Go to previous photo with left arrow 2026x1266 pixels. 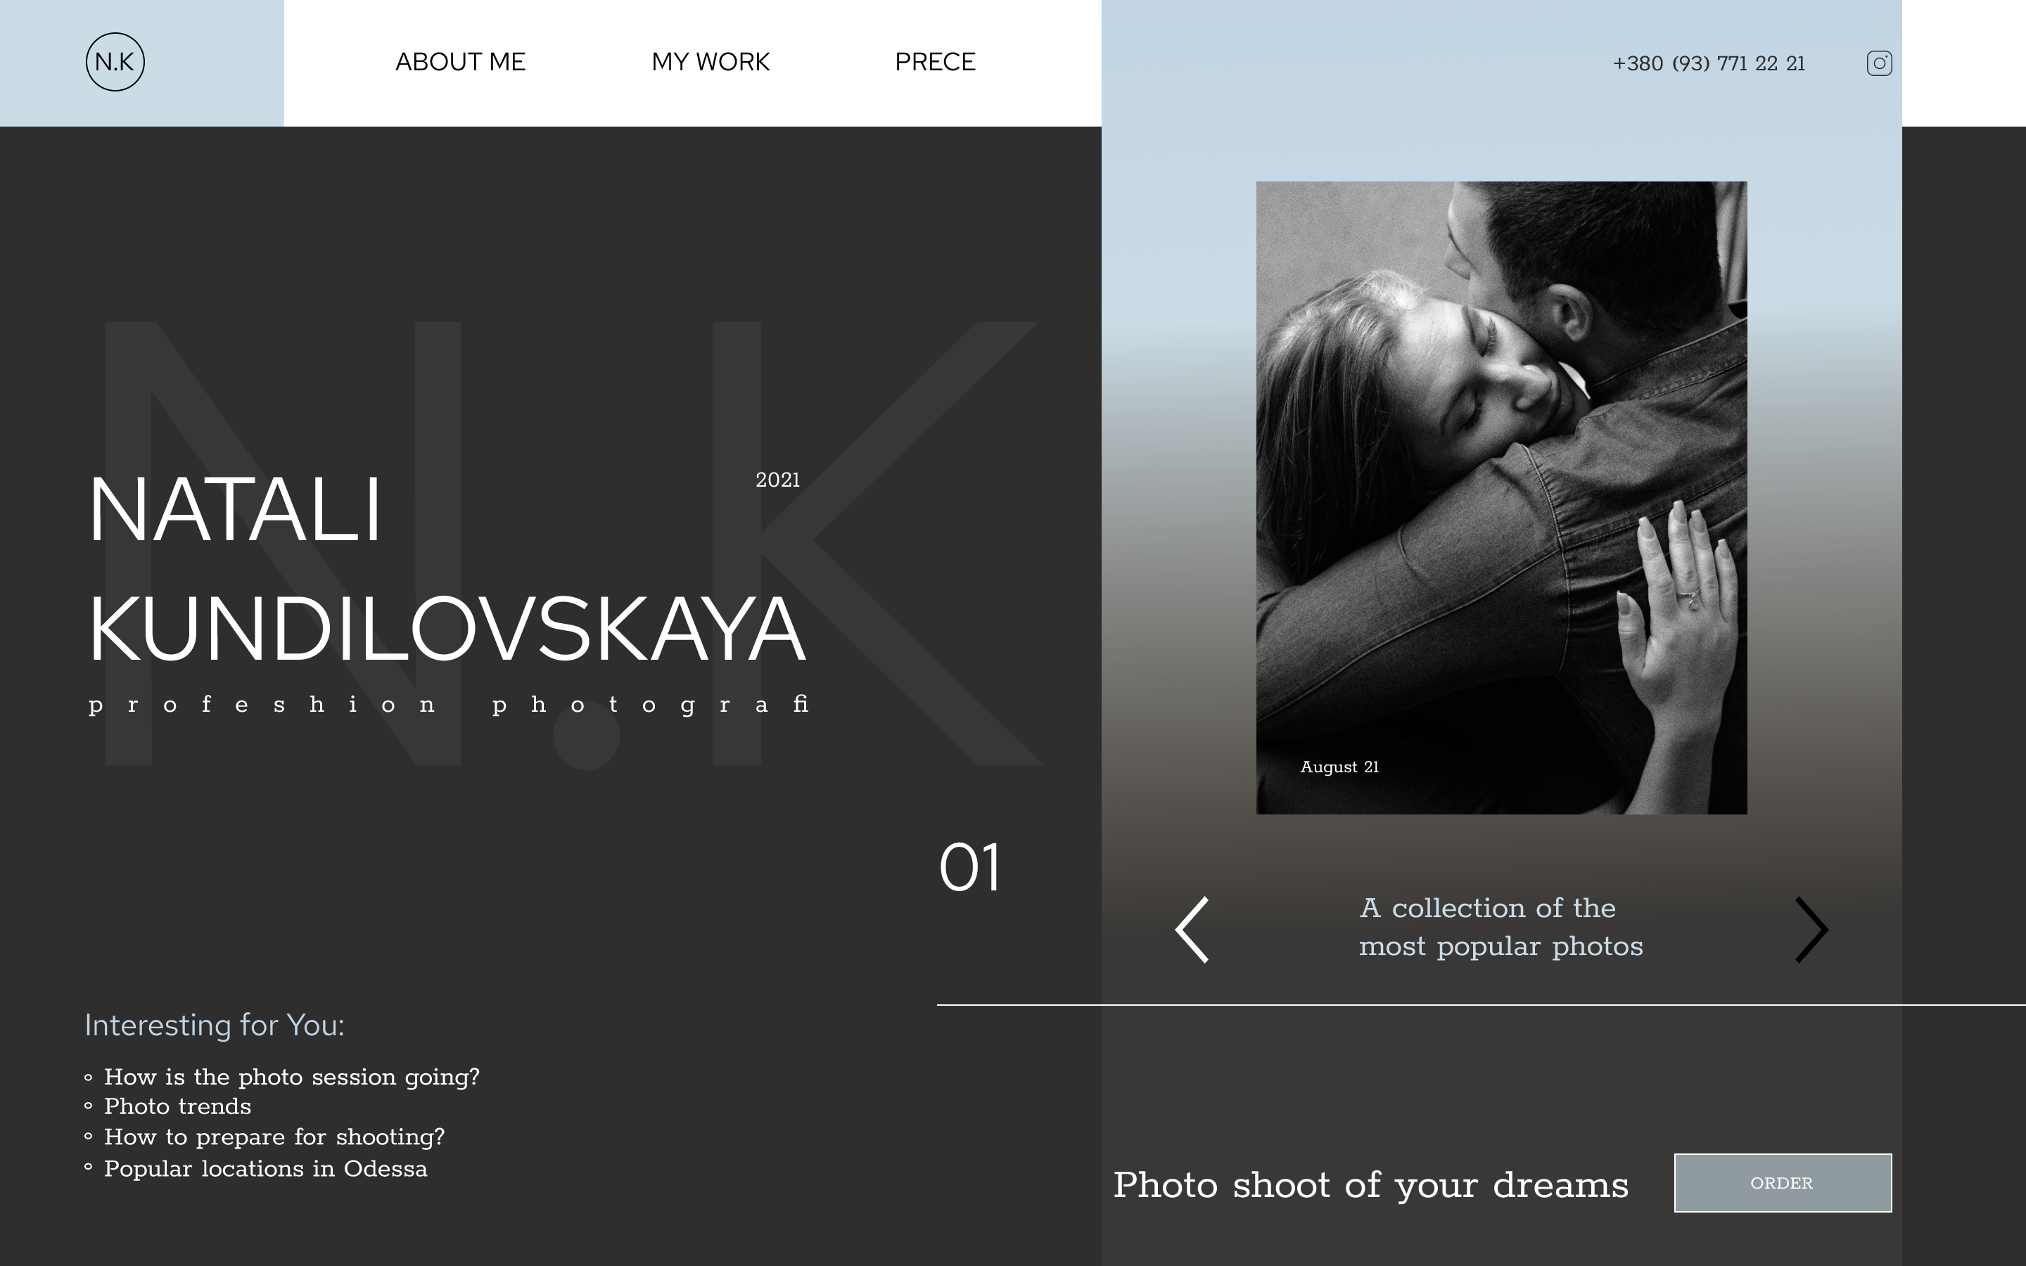click(1192, 929)
